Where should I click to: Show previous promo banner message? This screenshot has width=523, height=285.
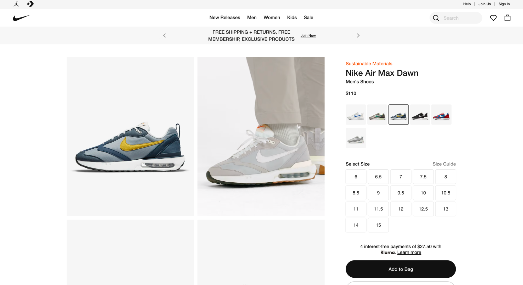[x=164, y=35]
